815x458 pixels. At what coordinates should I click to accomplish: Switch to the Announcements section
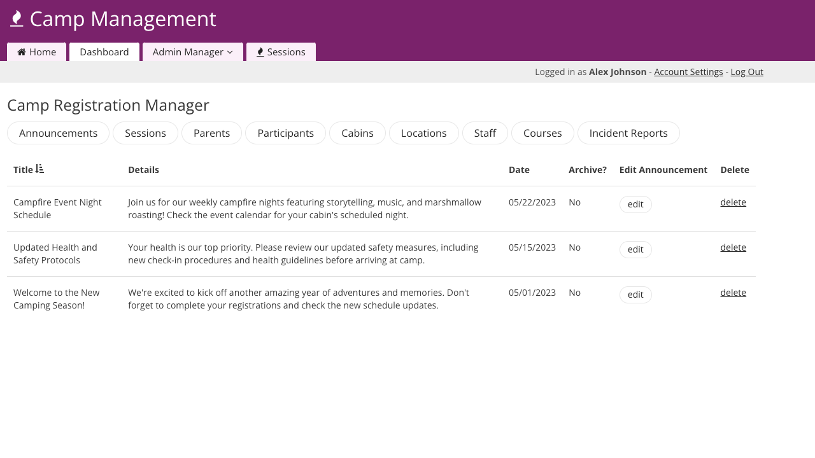pos(59,133)
